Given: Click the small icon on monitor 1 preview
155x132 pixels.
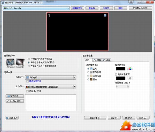Looking at the screenshot, I should coord(105,16).
